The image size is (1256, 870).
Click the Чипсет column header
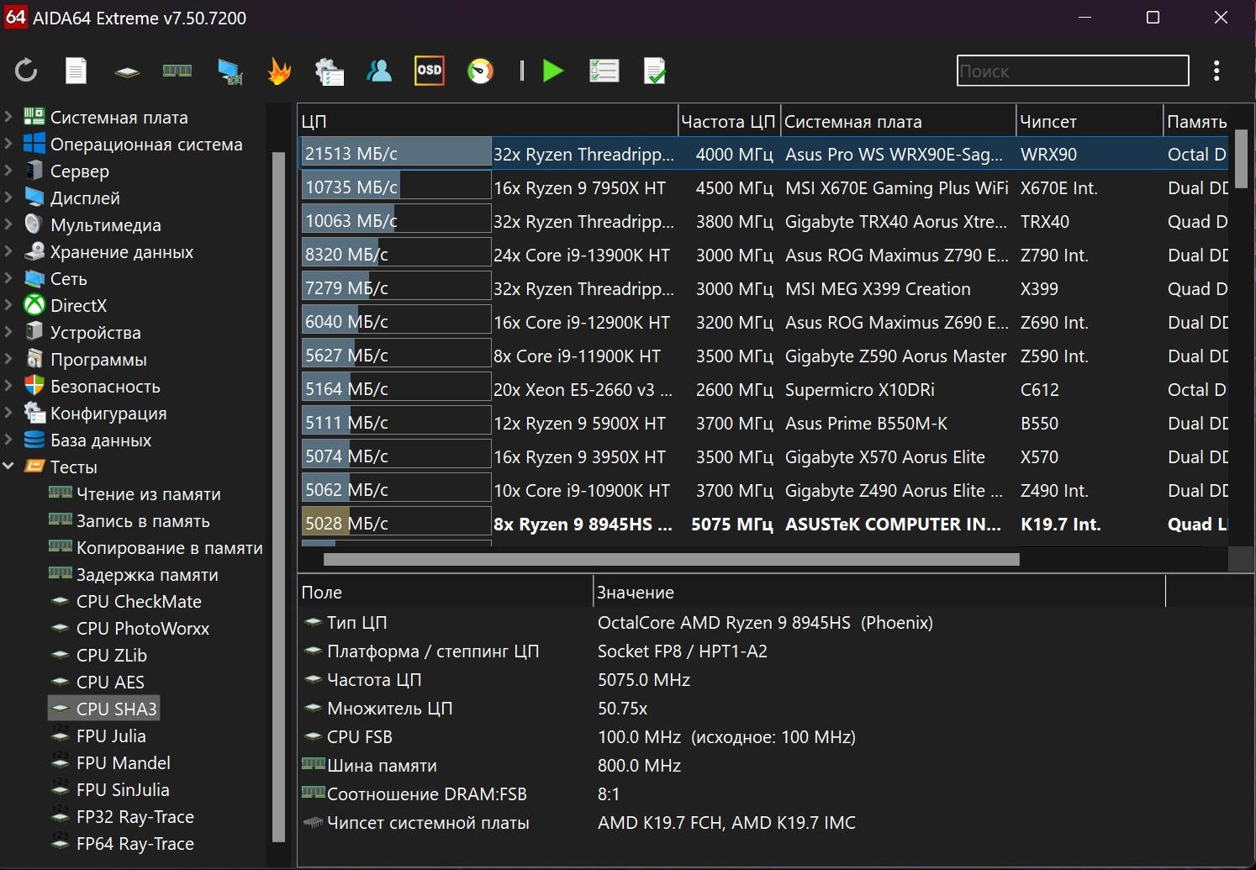pos(1048,122)
